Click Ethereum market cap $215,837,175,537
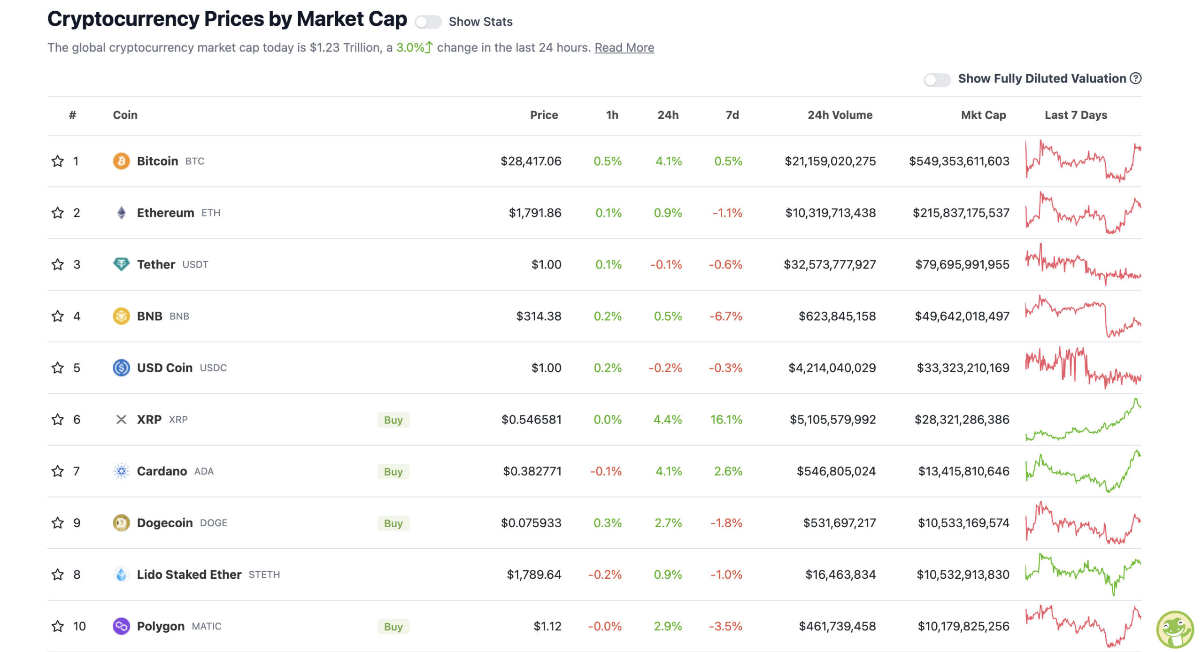1202x652 pixels. [961, 213]
